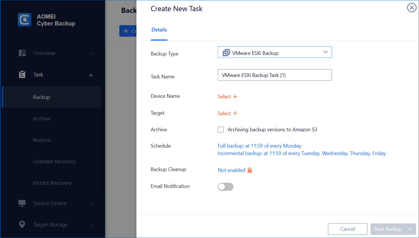Click the VMware ESXi icon in Backup Type

click(x=226, y=53)
